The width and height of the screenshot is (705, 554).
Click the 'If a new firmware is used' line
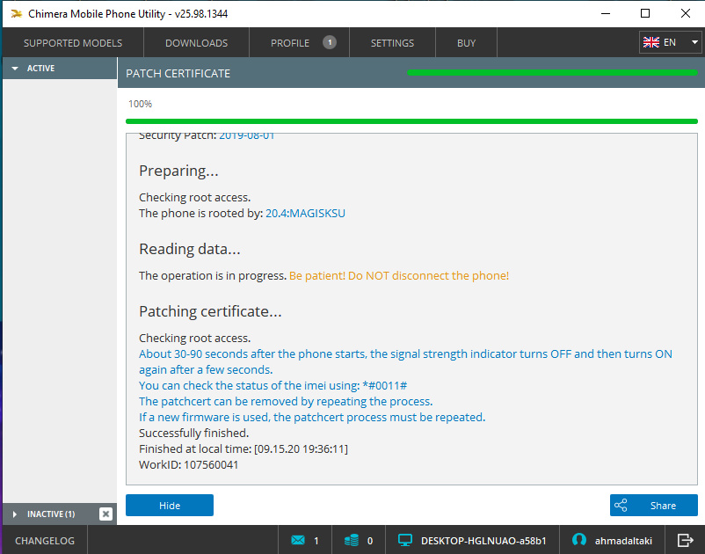coord(312,417)
